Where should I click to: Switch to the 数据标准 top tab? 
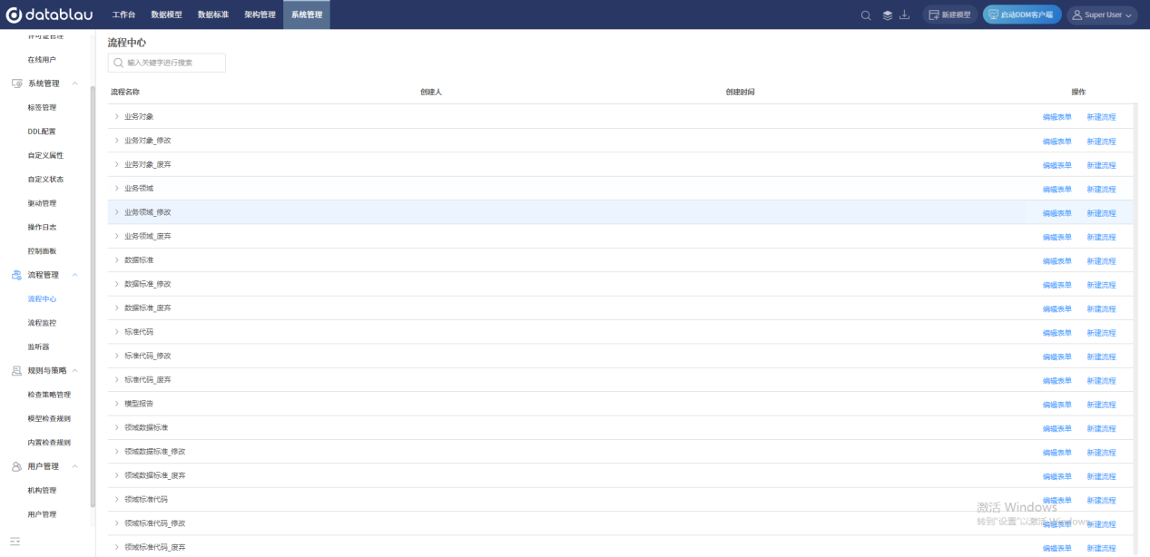(213, 15)
